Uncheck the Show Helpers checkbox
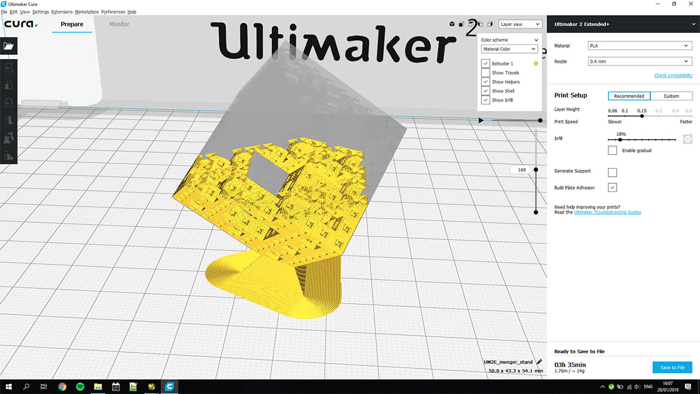The image size is (700, 394). [485, 82]
